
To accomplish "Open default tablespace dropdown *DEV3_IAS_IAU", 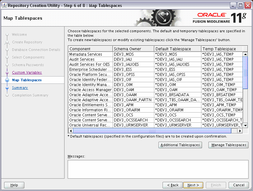I will pyautogui.click(x=178, y=59).
